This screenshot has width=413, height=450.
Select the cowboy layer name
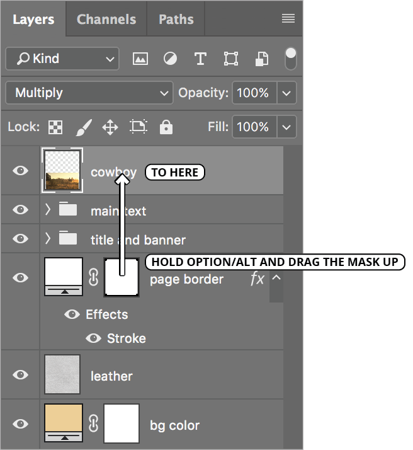[x=113, y=173]
